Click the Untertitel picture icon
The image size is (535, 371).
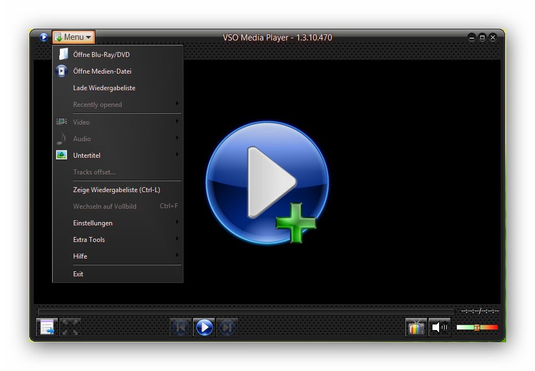(62, 155)
